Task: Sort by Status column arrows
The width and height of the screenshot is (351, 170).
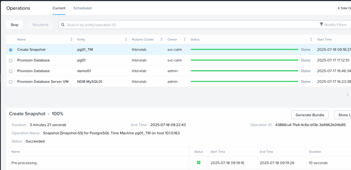Action: (x=311, y=39)
